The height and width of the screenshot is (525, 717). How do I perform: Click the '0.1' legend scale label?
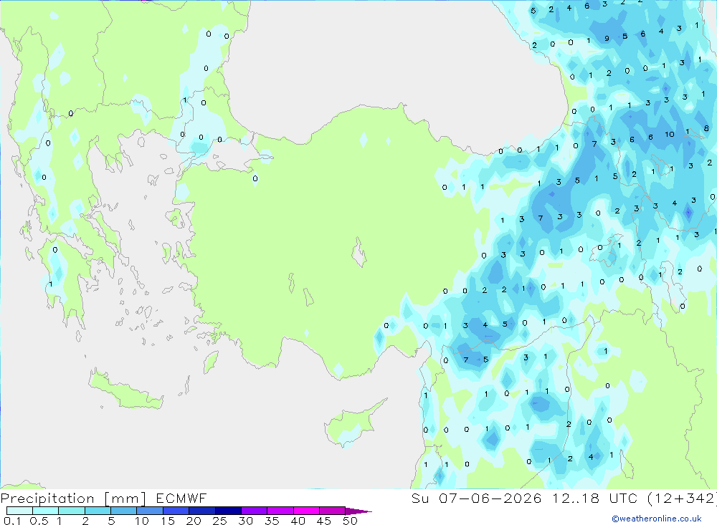[12, 521]
